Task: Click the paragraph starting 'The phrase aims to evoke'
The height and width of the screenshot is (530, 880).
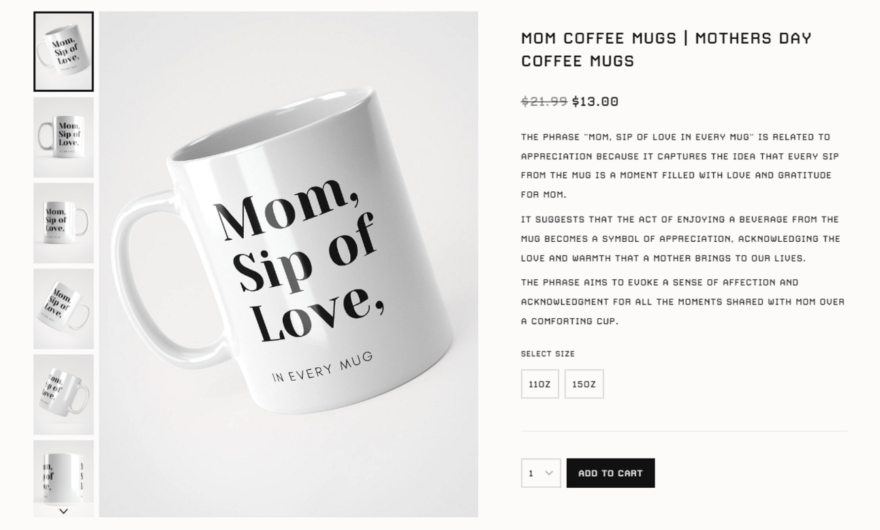Action: 682,301
